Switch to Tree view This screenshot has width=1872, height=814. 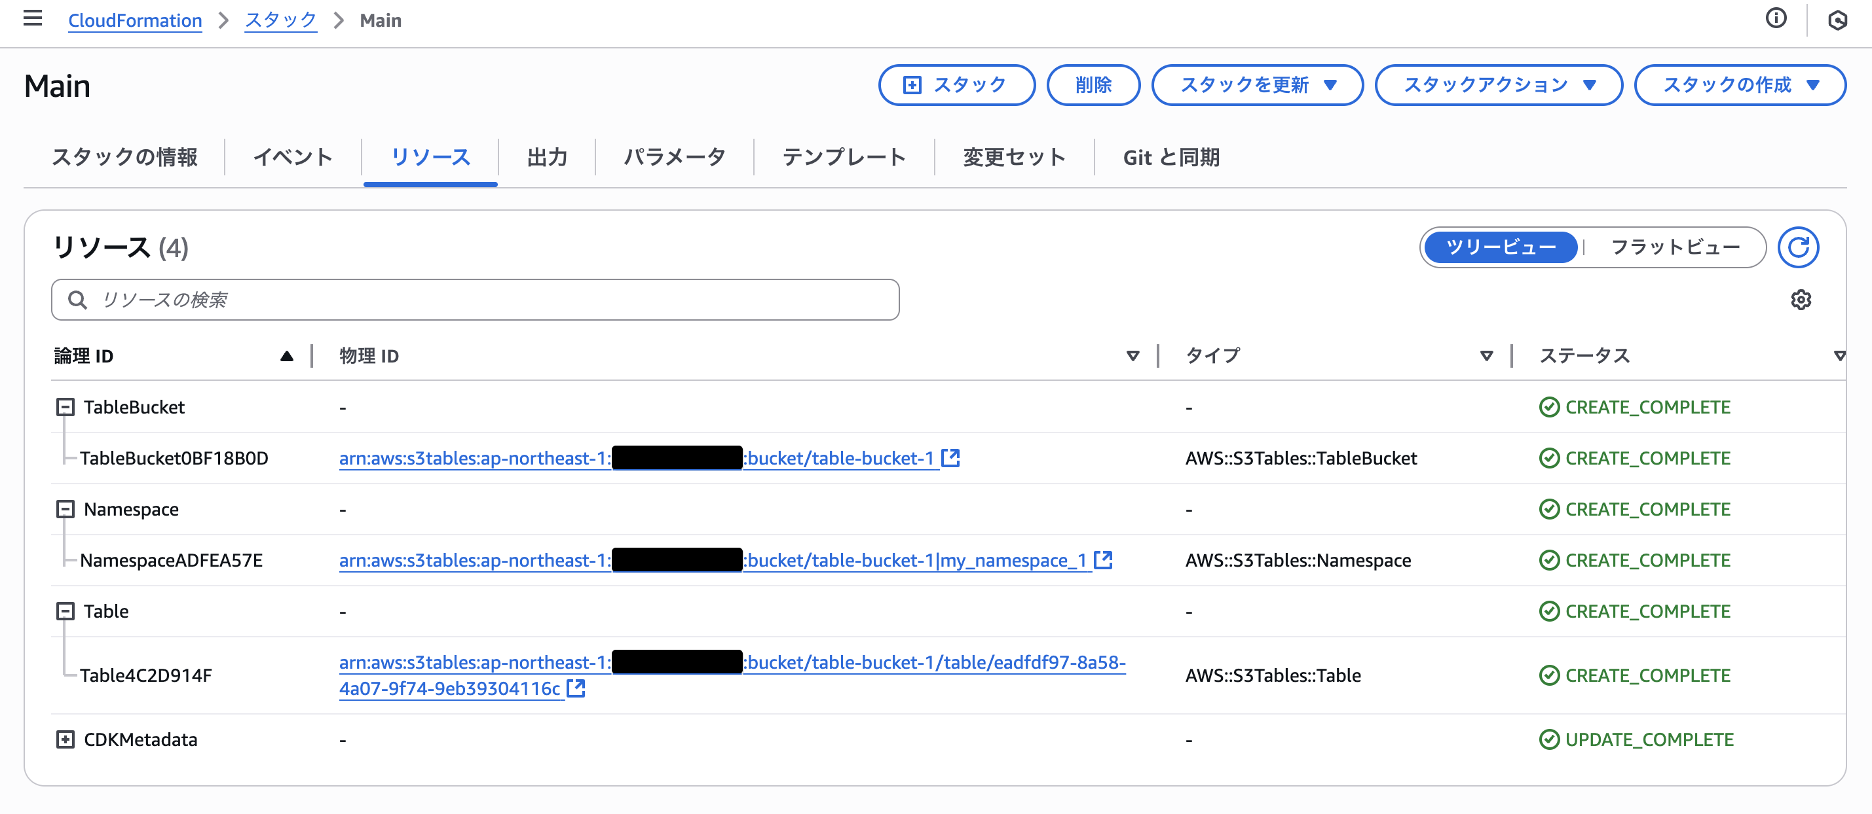tap(1500, 247)
